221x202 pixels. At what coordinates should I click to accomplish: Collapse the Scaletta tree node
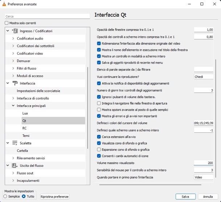[x=8, y=143]
